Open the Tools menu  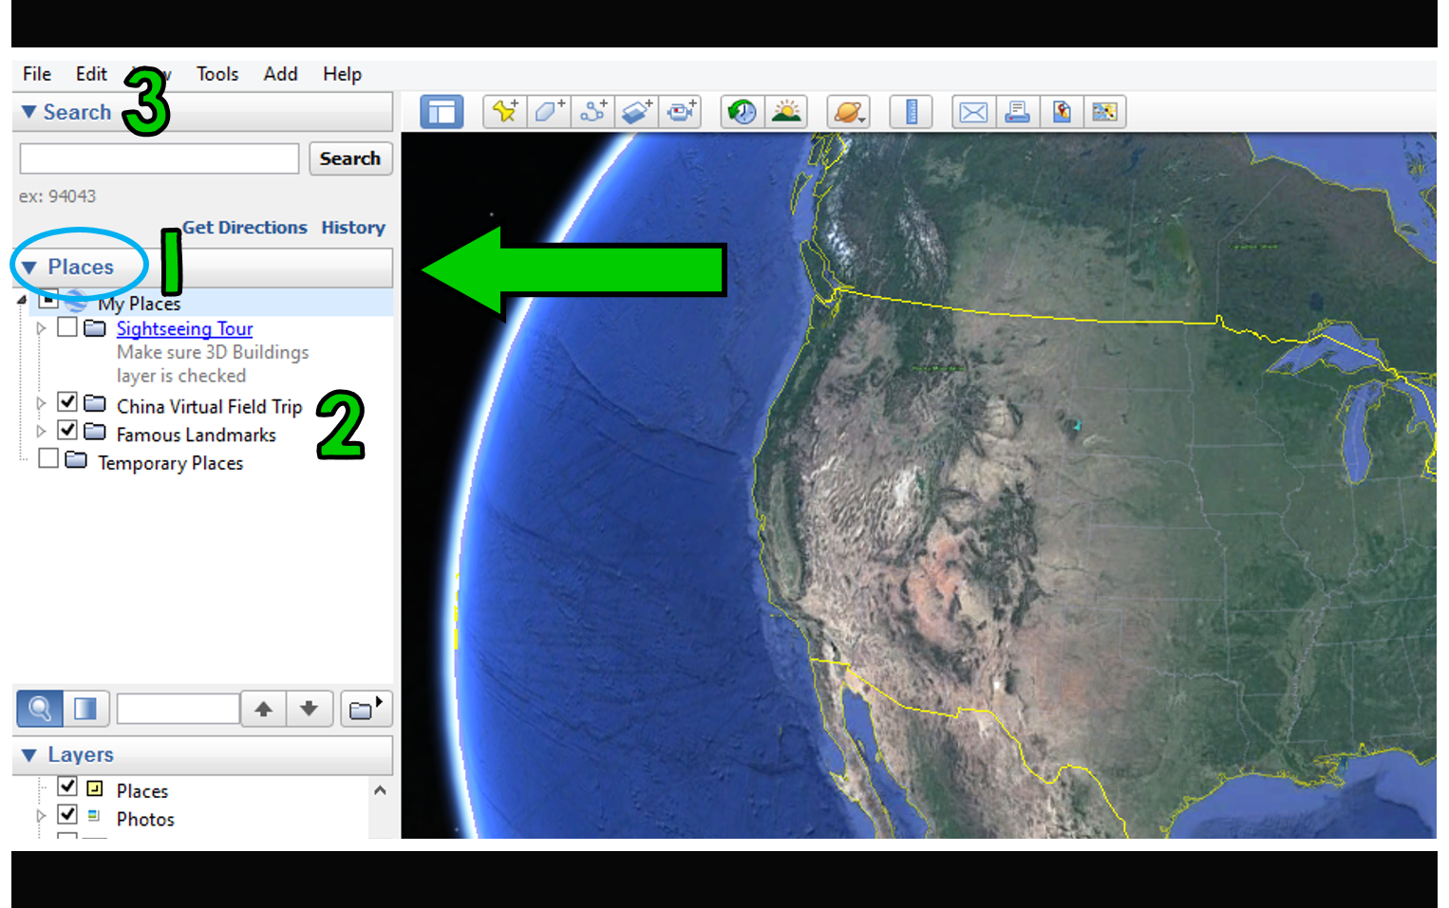click(x=217, y=73)
